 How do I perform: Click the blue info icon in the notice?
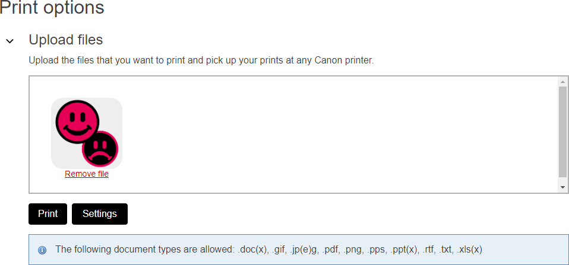[x=42, y=250]
